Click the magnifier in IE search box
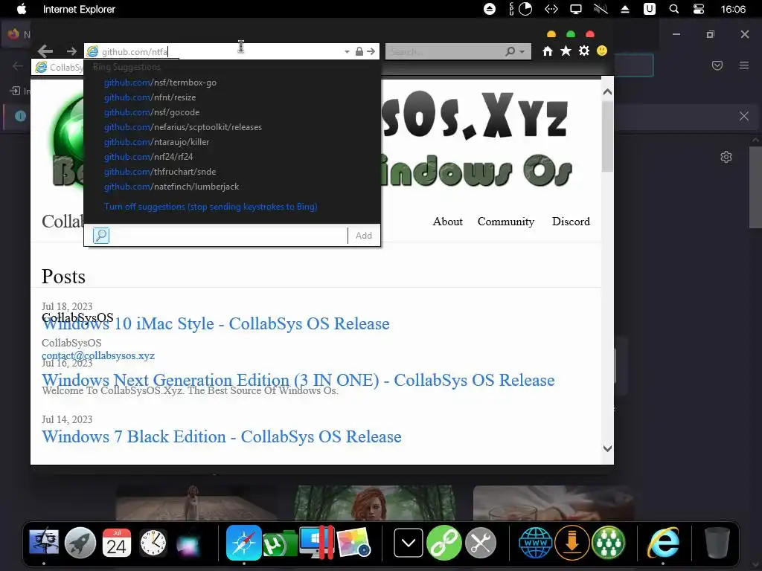762x571 pixels. (x=510, y=51)
